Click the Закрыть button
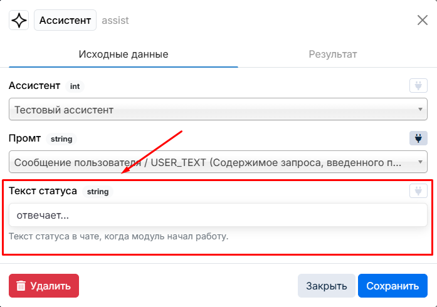437x307 pixels. point(327,286)
